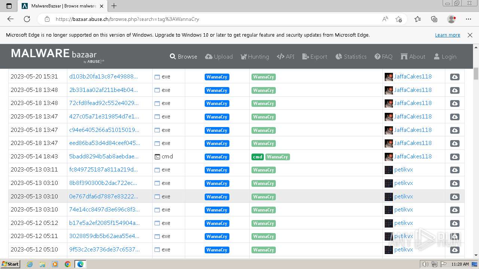Open hash link 3028859db5b62aea55e4
Screen dimensions: 479x269
pyautogui.click(x=104, y=236)
